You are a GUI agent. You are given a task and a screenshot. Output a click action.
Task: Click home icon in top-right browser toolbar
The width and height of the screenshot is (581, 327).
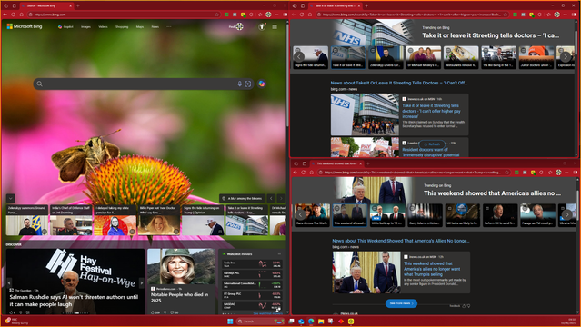pyautogui.click(x=310, y=15)
